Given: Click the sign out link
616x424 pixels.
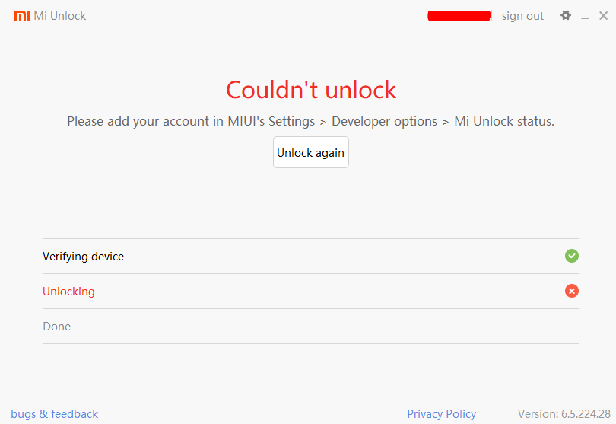Looking at the screenshot, I should 522,16.
